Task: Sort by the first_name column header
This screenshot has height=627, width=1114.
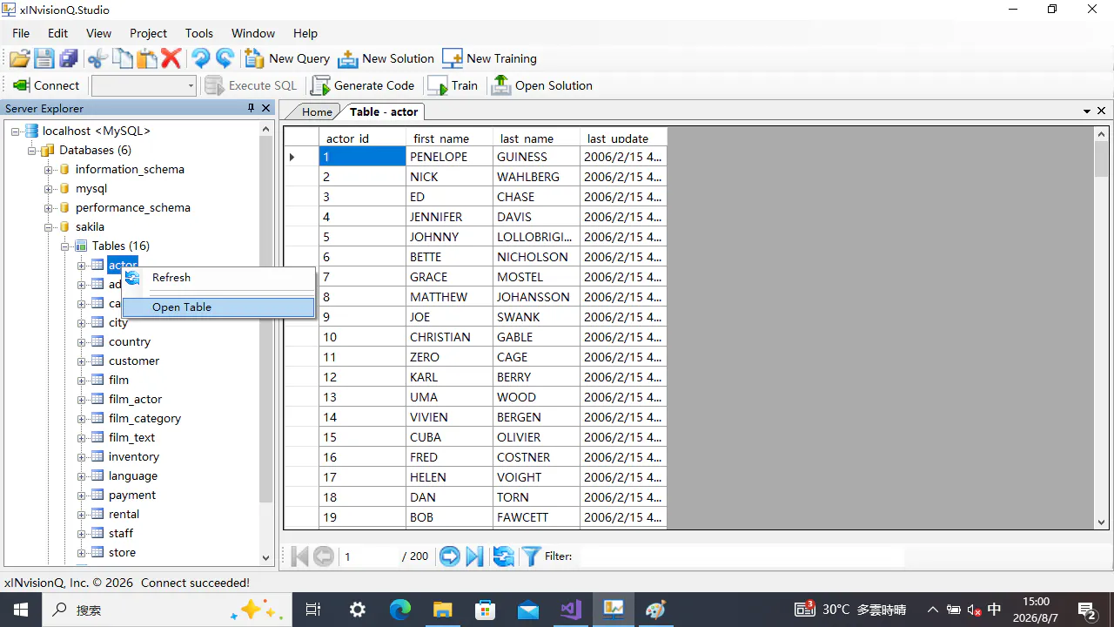Action: [x=449, y=138]
